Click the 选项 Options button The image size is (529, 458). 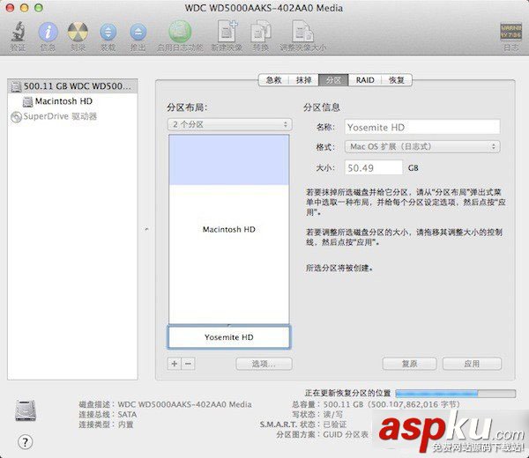(x=264, y=364)
